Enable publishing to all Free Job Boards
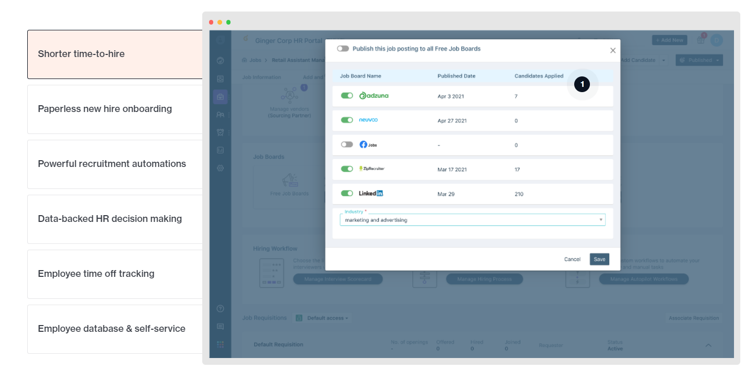Viewport: 756px width, 369px height. (x=343, y=49)
